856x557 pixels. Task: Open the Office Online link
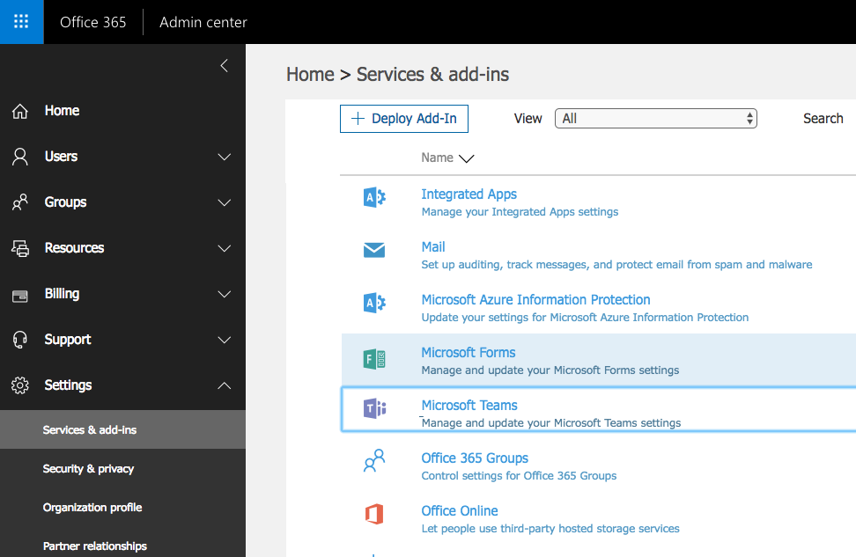pos(460,511)
